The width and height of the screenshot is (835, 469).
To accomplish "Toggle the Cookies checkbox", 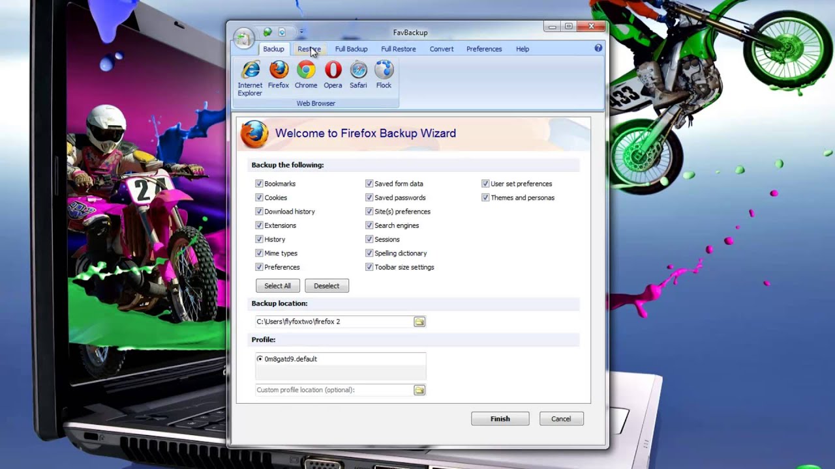I will 259,197.
